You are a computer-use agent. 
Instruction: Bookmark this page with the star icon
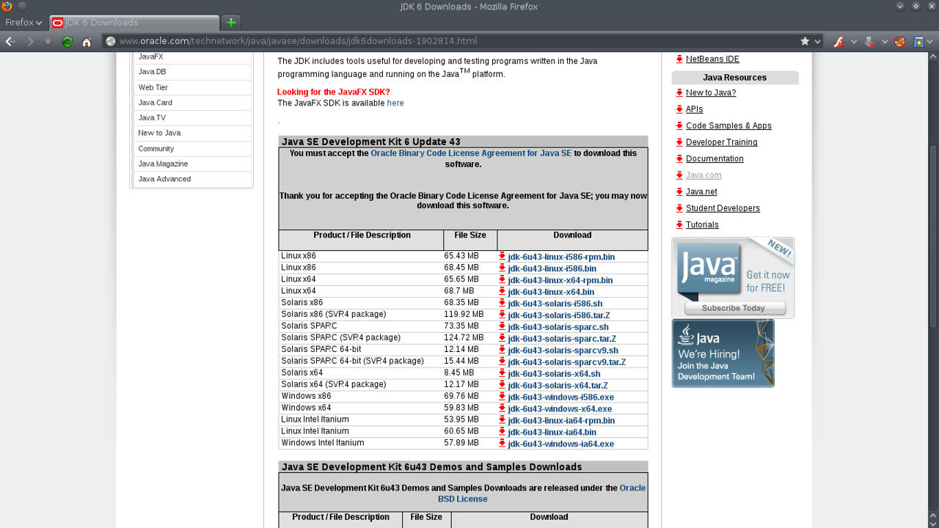(x=805, y=41)
